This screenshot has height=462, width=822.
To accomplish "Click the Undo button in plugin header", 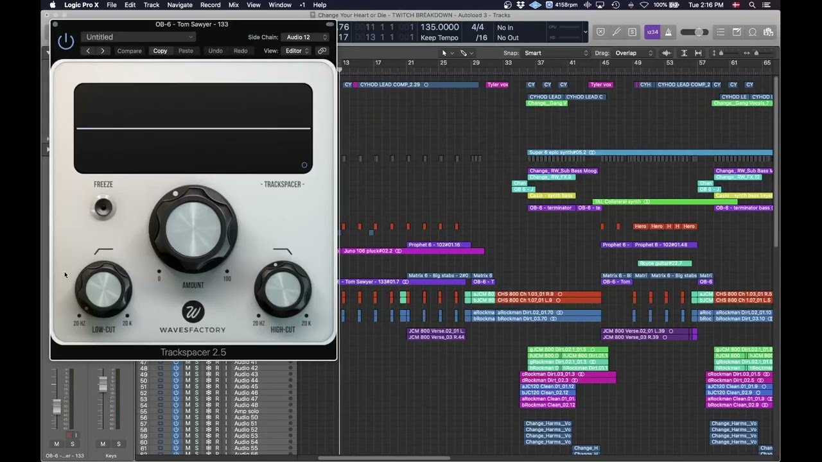I will pyautogui.click(x=215, y=51).
